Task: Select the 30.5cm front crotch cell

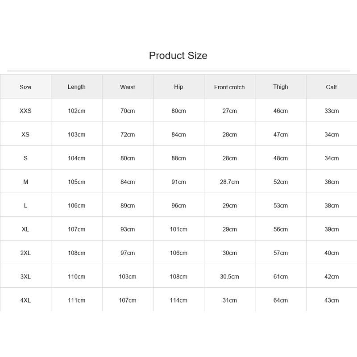Action: [x=229, y=276]
